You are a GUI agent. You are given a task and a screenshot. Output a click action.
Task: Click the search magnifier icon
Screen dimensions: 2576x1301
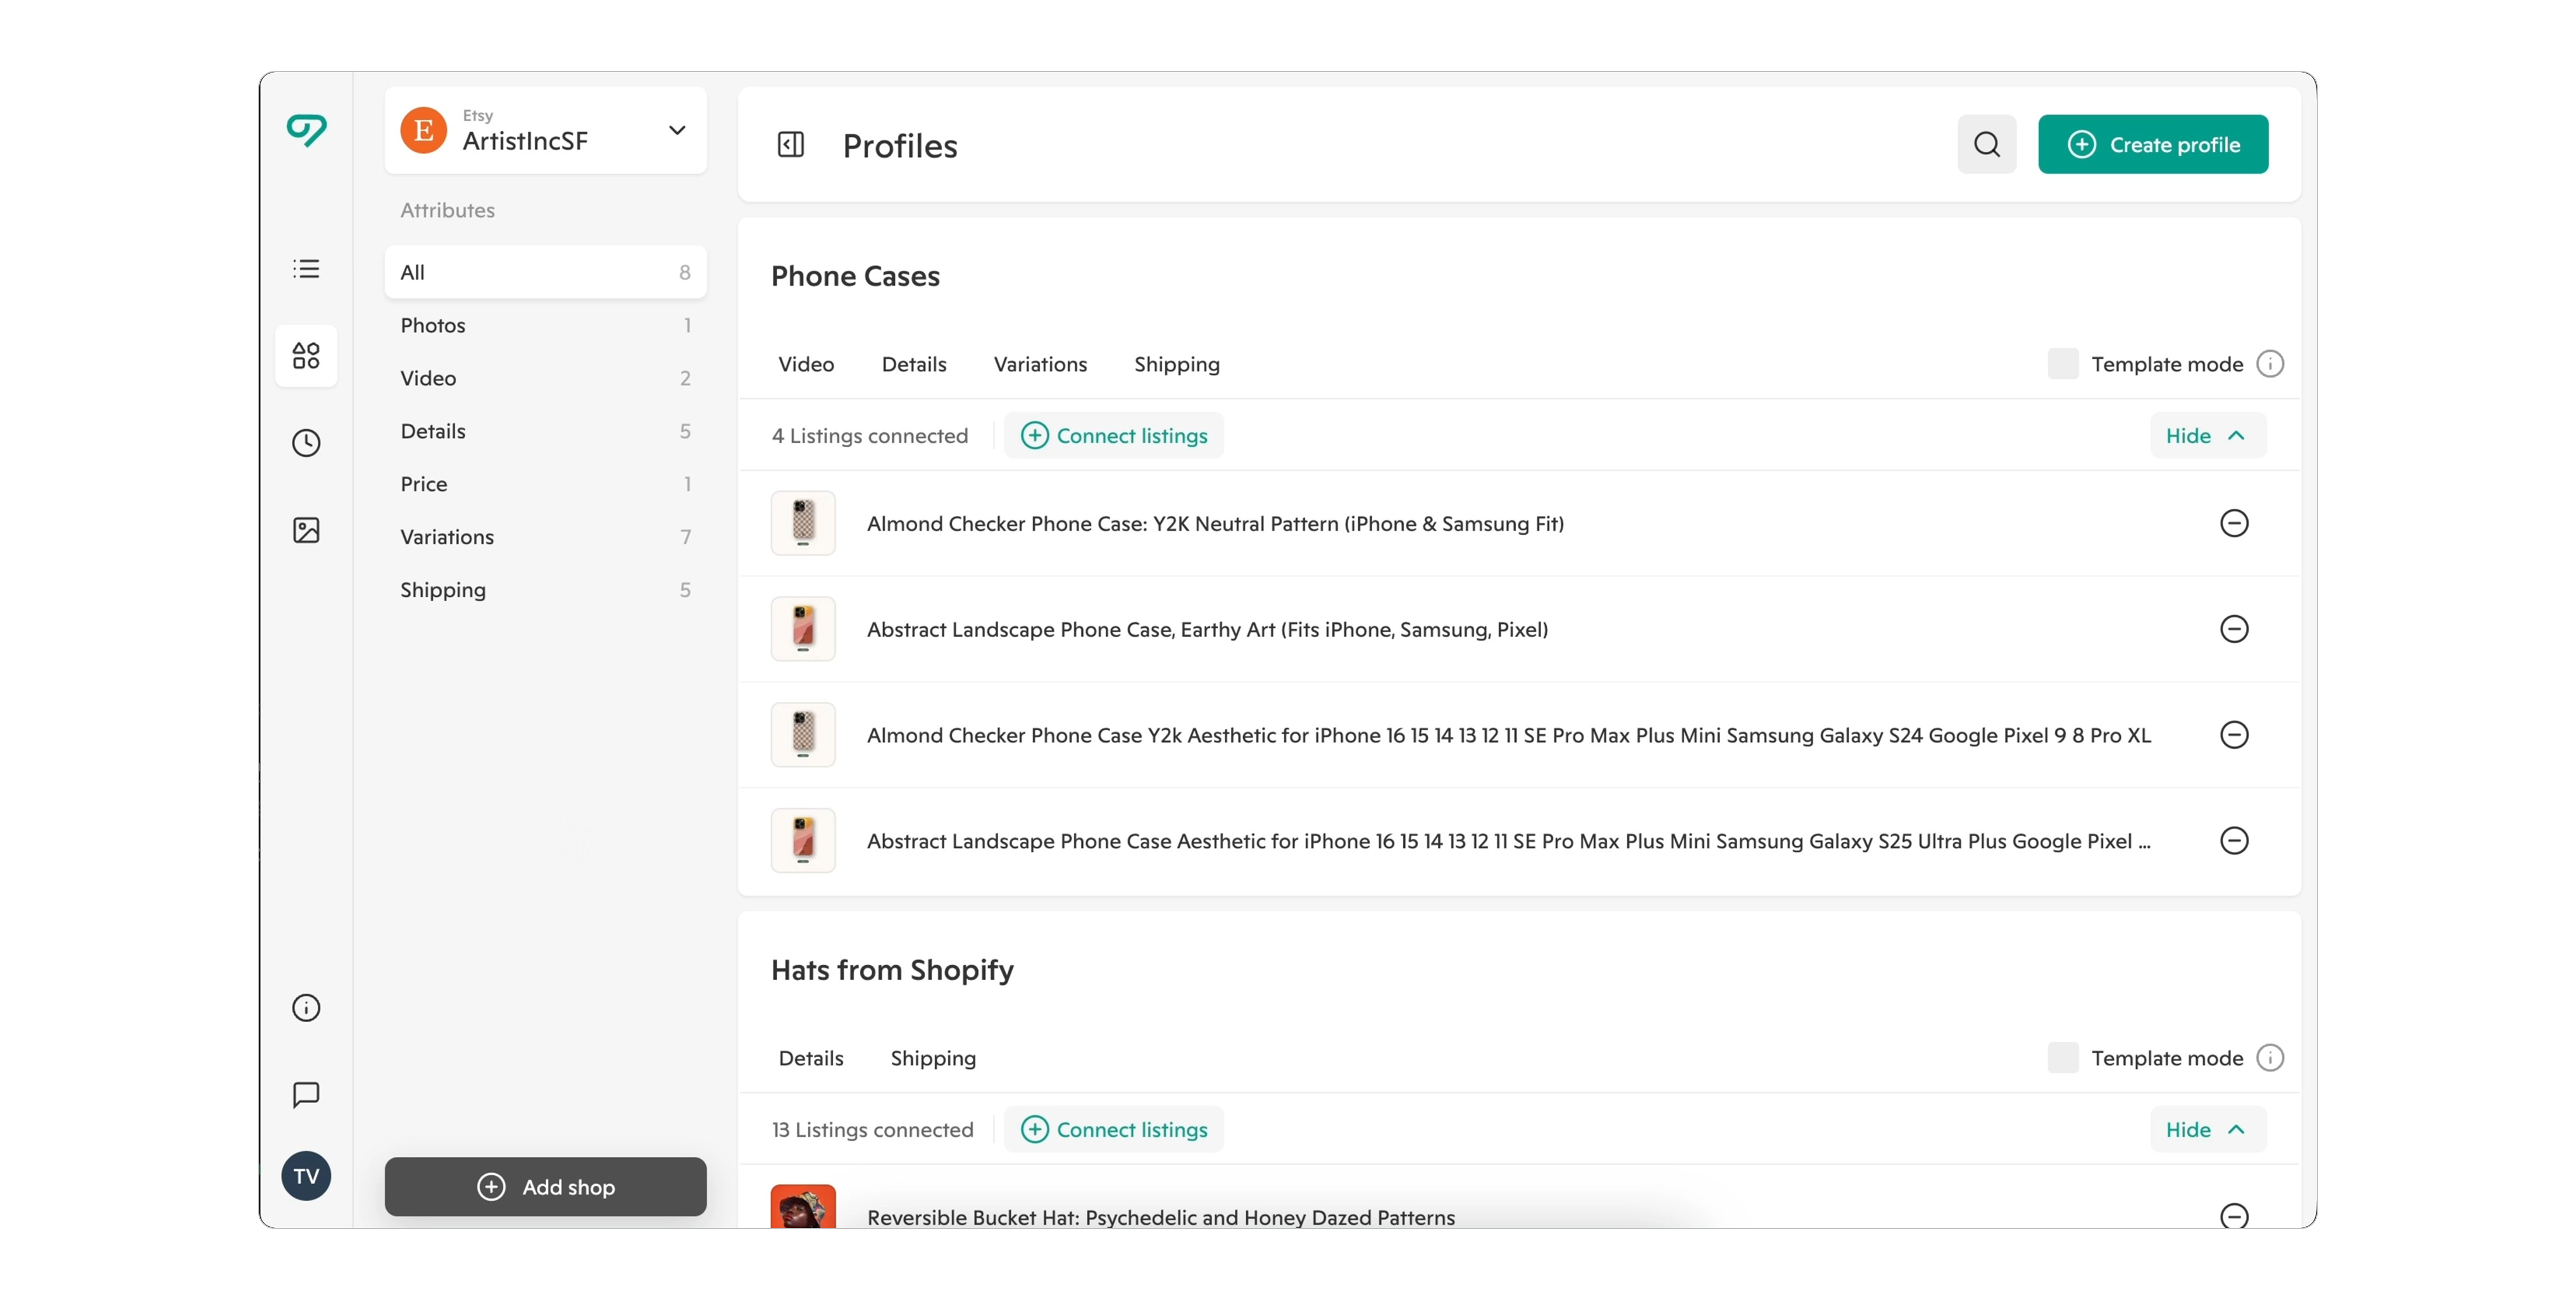1986,145
